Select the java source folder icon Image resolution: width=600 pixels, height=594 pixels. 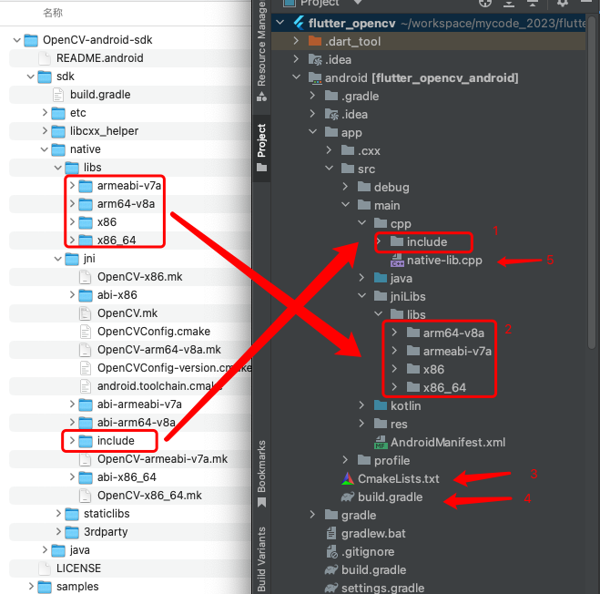pyautogui.click(x=381, y=278)
